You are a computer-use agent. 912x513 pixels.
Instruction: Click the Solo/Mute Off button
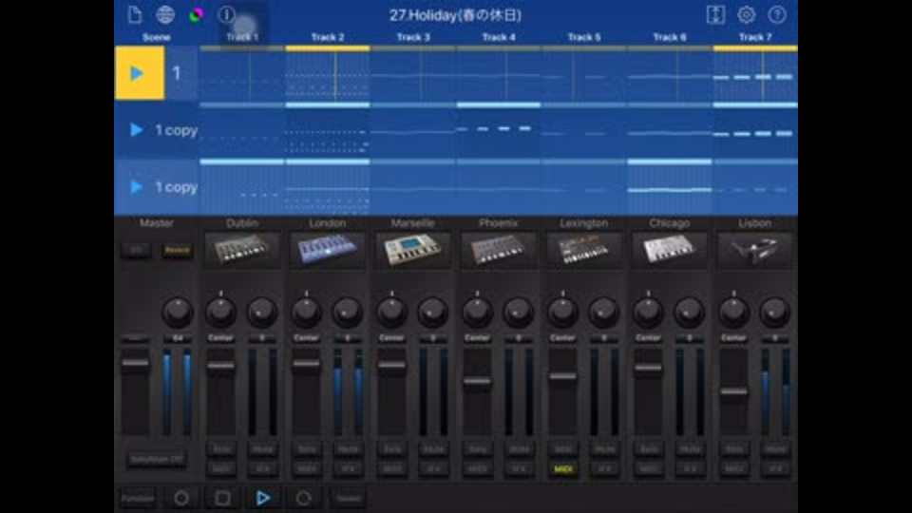157,460
